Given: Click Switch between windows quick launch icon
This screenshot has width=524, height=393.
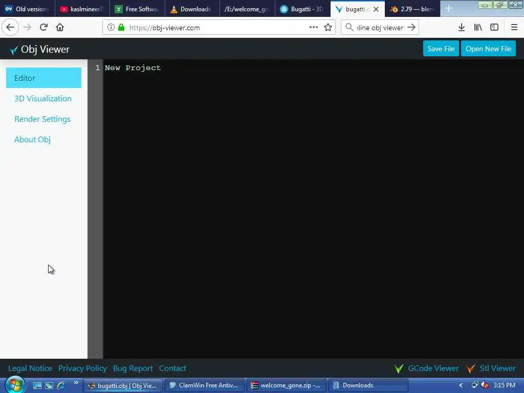Looking at the screenshot, I should (49, 386).
